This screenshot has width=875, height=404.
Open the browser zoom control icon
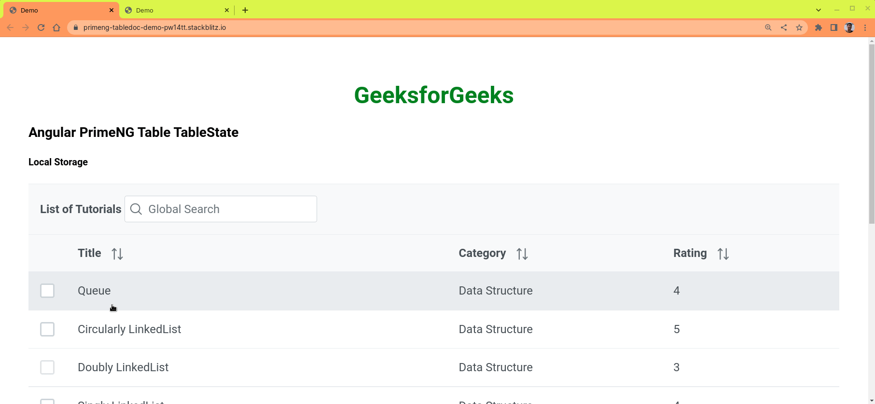[768, 27]
